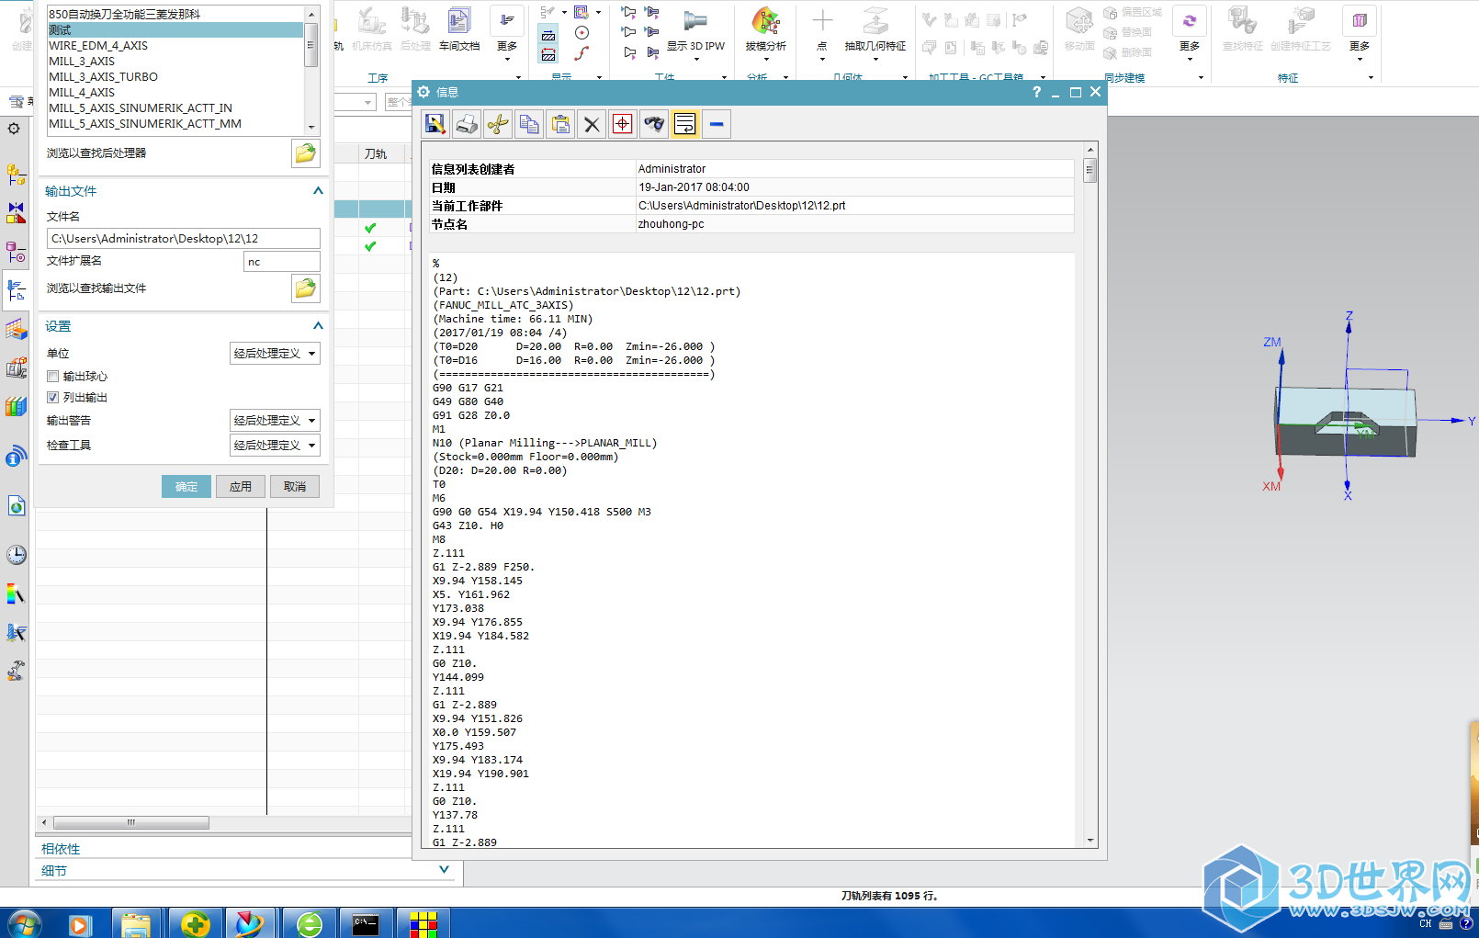Image resolution: width=1479 pixels, height=938 pixels.
Task: Open the command prompt on the taskbar
Action: point(366,923)
